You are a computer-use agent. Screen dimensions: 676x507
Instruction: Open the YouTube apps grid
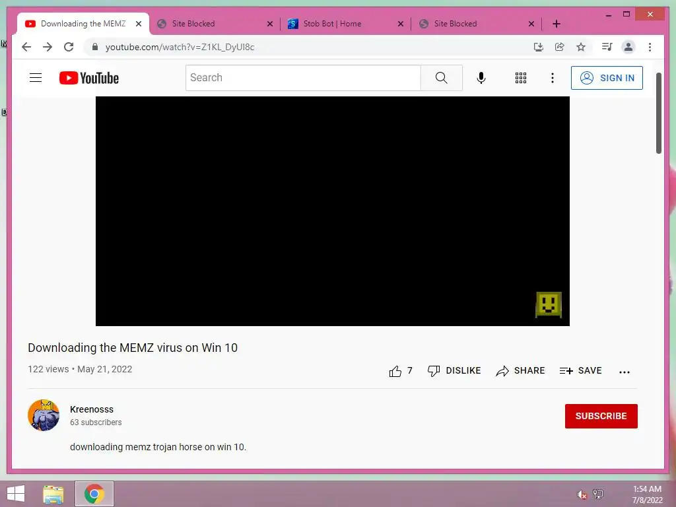click(x=521, y=78)
